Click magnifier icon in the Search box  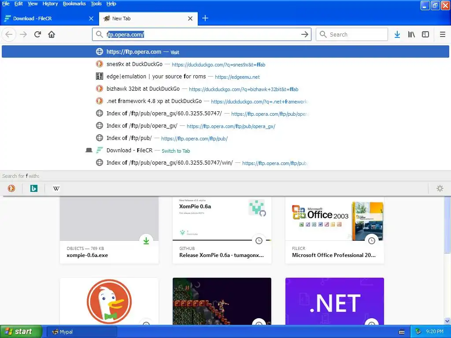tap(323, 34)
